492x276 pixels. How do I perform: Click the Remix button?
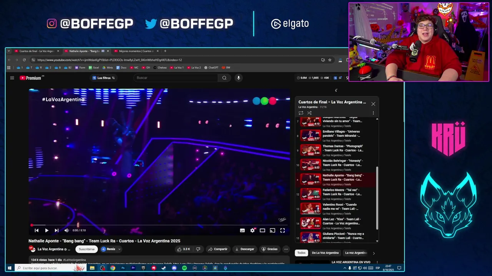[108, 249]
